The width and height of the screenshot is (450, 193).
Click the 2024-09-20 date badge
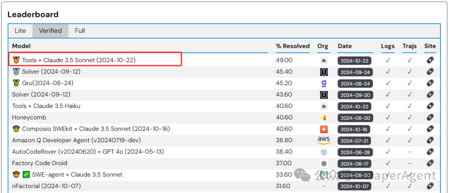coord(355,95)
